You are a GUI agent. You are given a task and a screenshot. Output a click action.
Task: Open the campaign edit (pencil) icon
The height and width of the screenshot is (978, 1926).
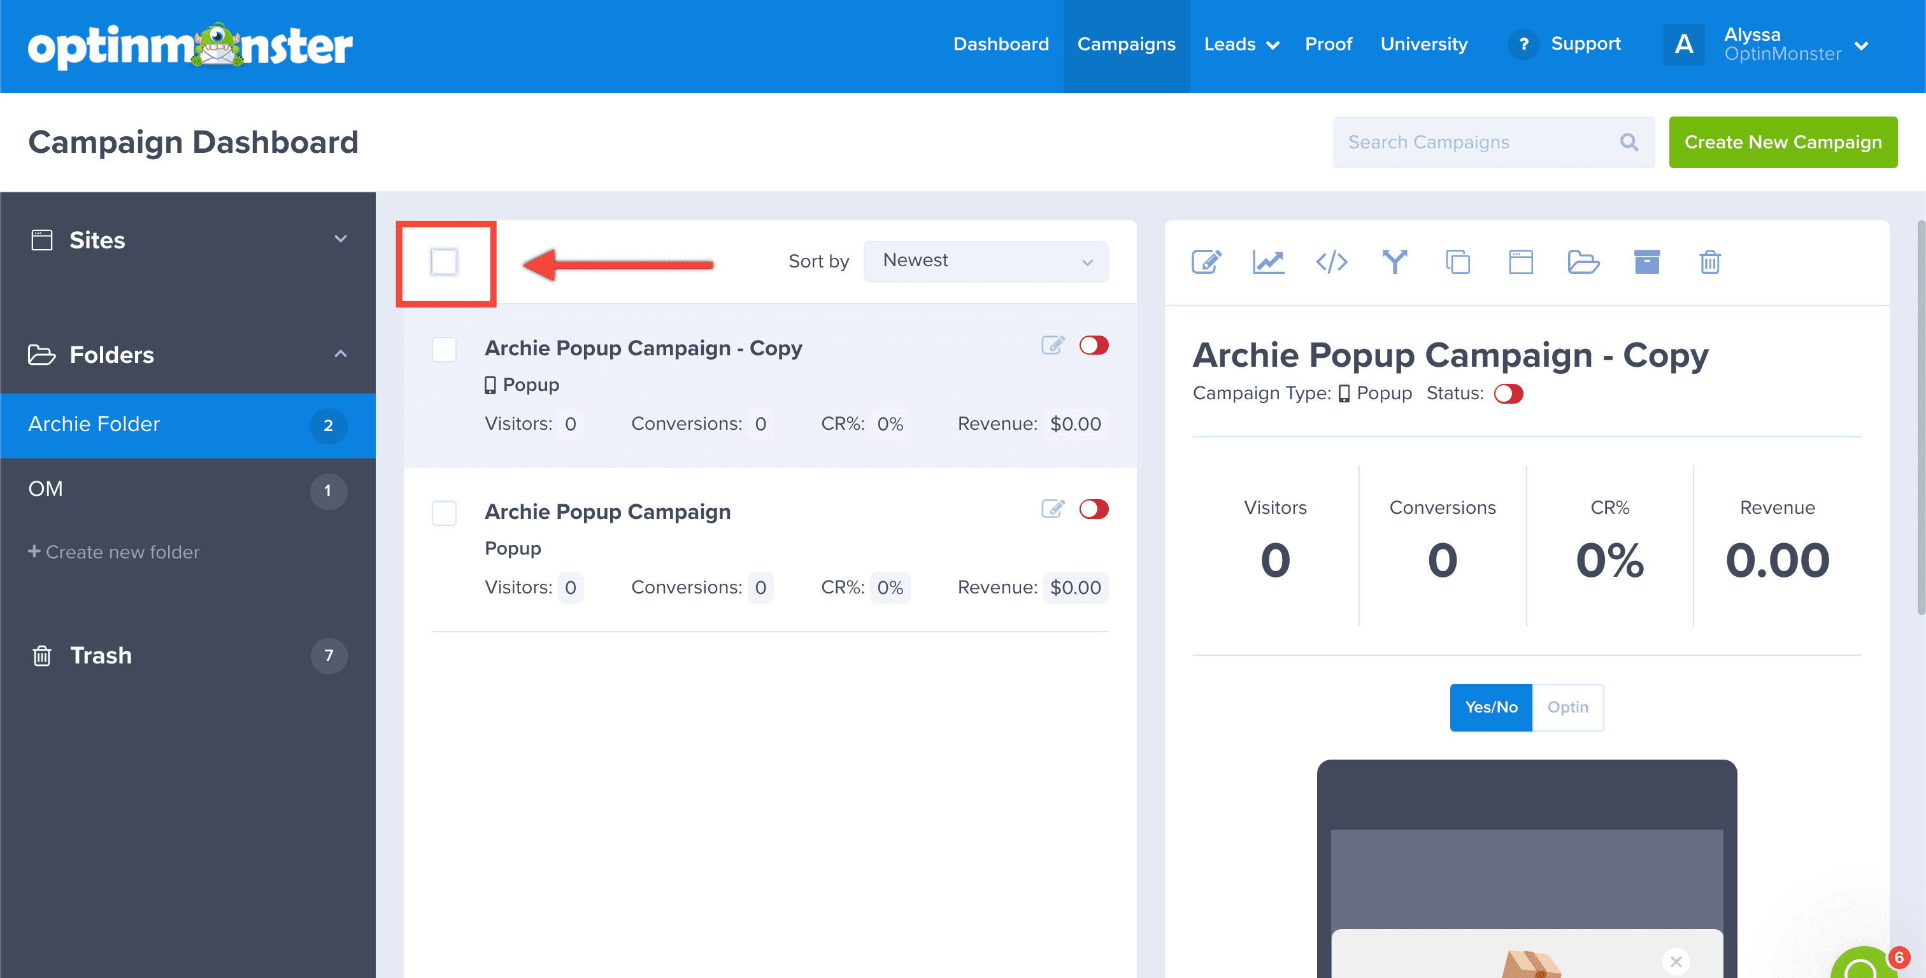tap(1206, 262)
